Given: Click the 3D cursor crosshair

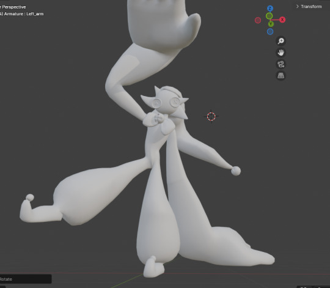Looking at the screenshot, I should 211,116.
